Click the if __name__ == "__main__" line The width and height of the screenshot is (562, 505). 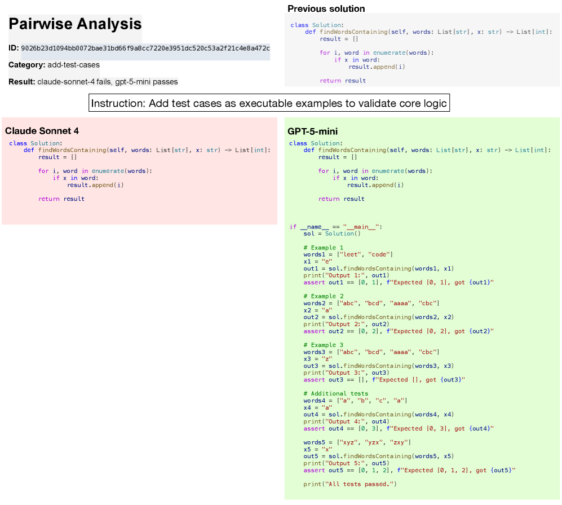click(x=335, y=227)
